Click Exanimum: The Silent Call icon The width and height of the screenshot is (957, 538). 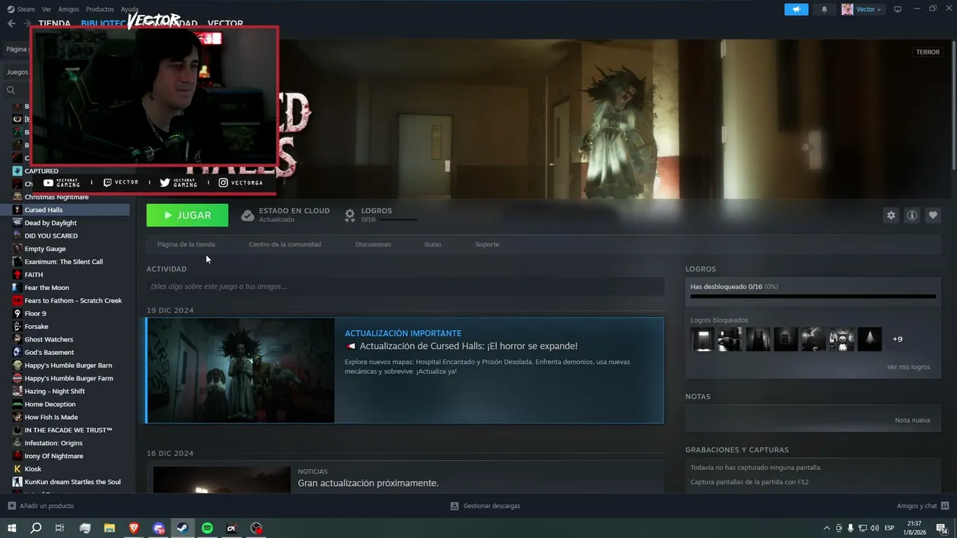[17, 262]
